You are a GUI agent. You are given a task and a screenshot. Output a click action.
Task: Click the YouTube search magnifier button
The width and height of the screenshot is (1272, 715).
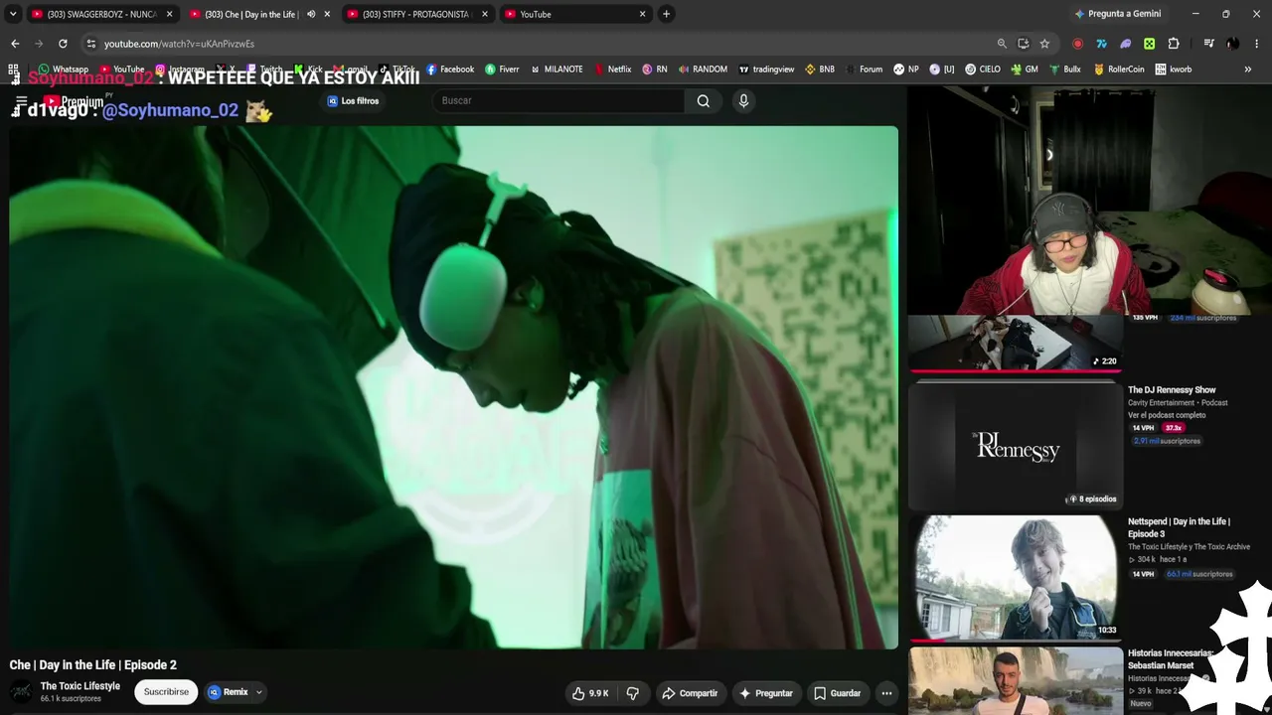coord(704,100)
